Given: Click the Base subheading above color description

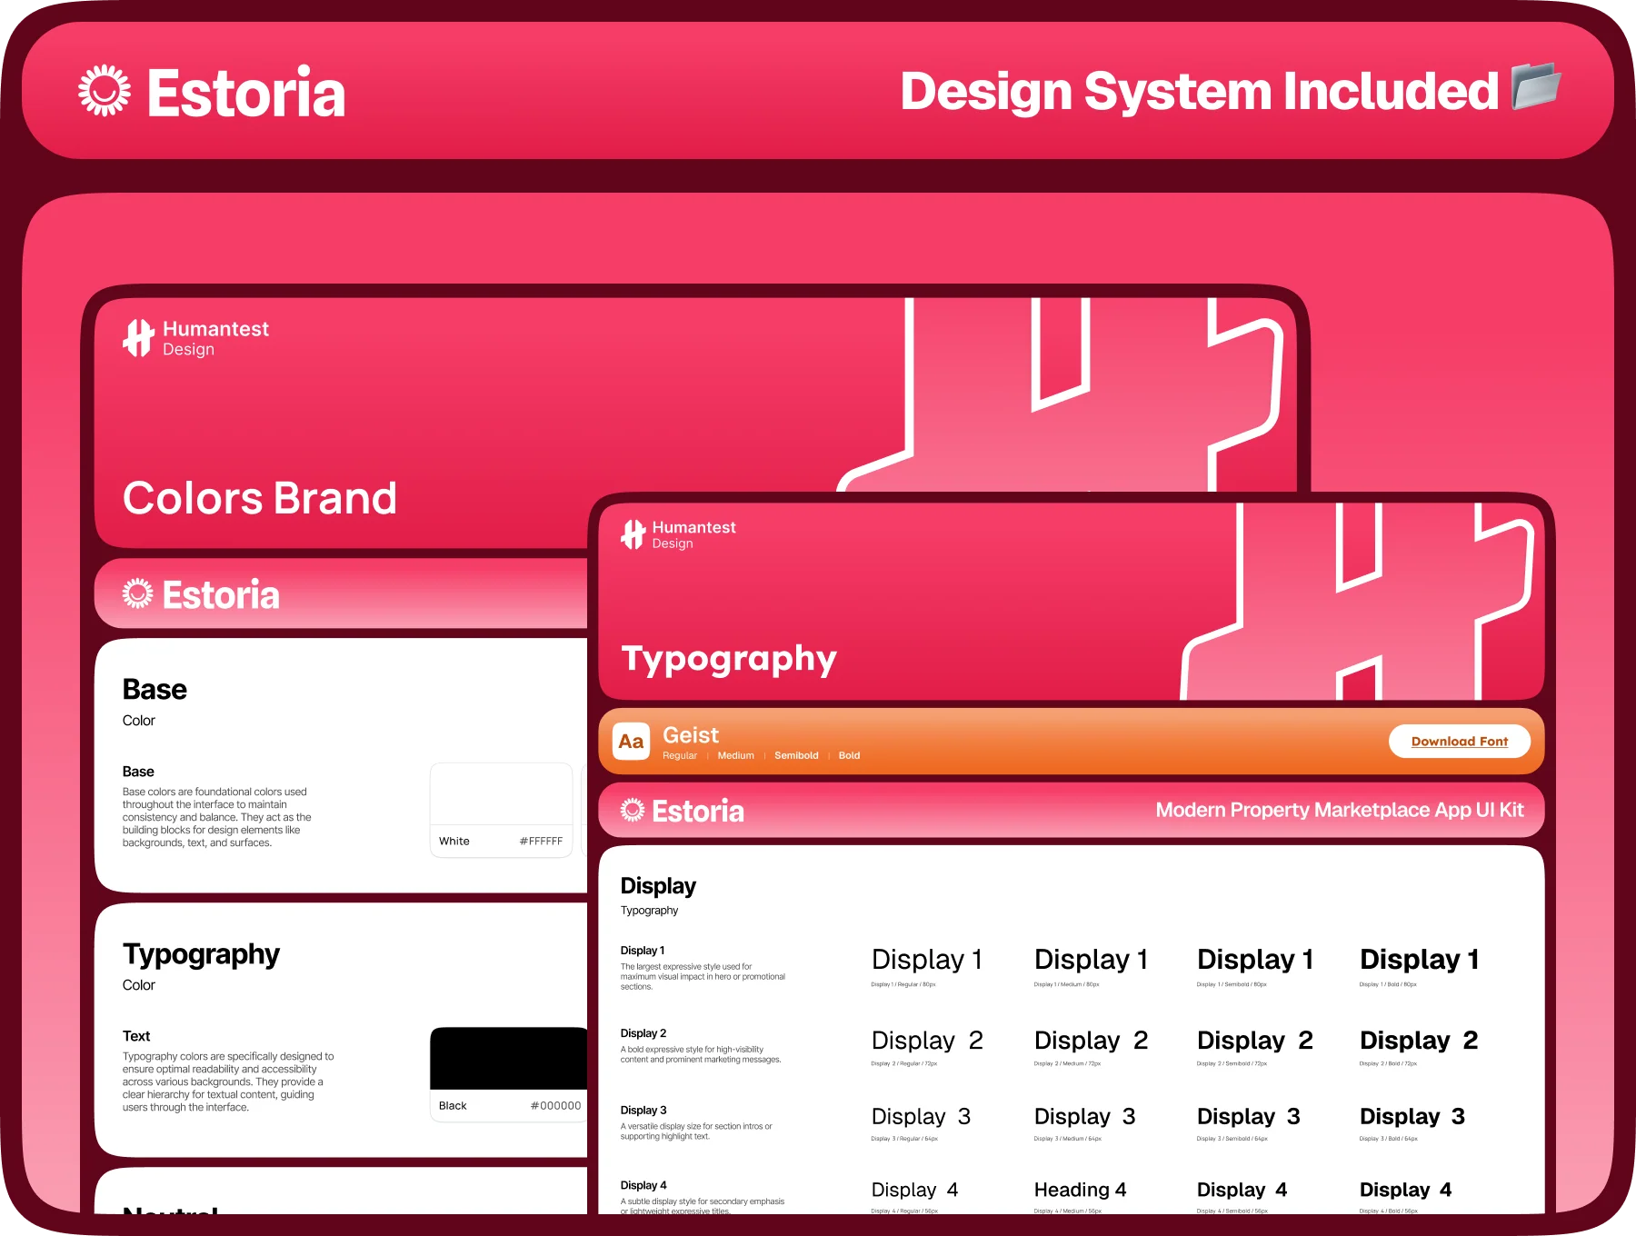Looking at the screenshot, I should [x=138, y=772].
